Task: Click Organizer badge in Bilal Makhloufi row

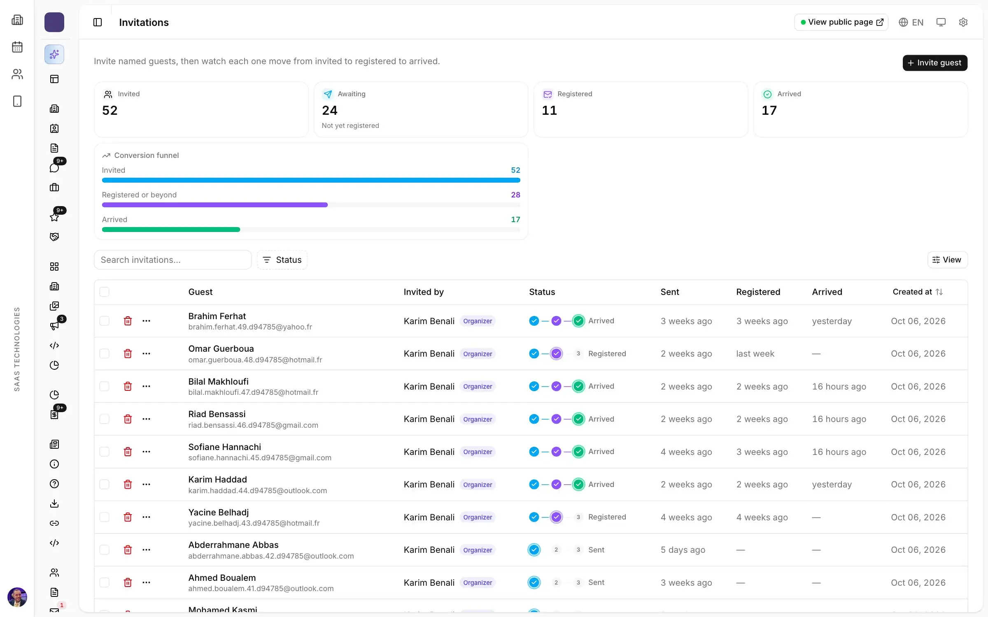Action: point(478,386)
